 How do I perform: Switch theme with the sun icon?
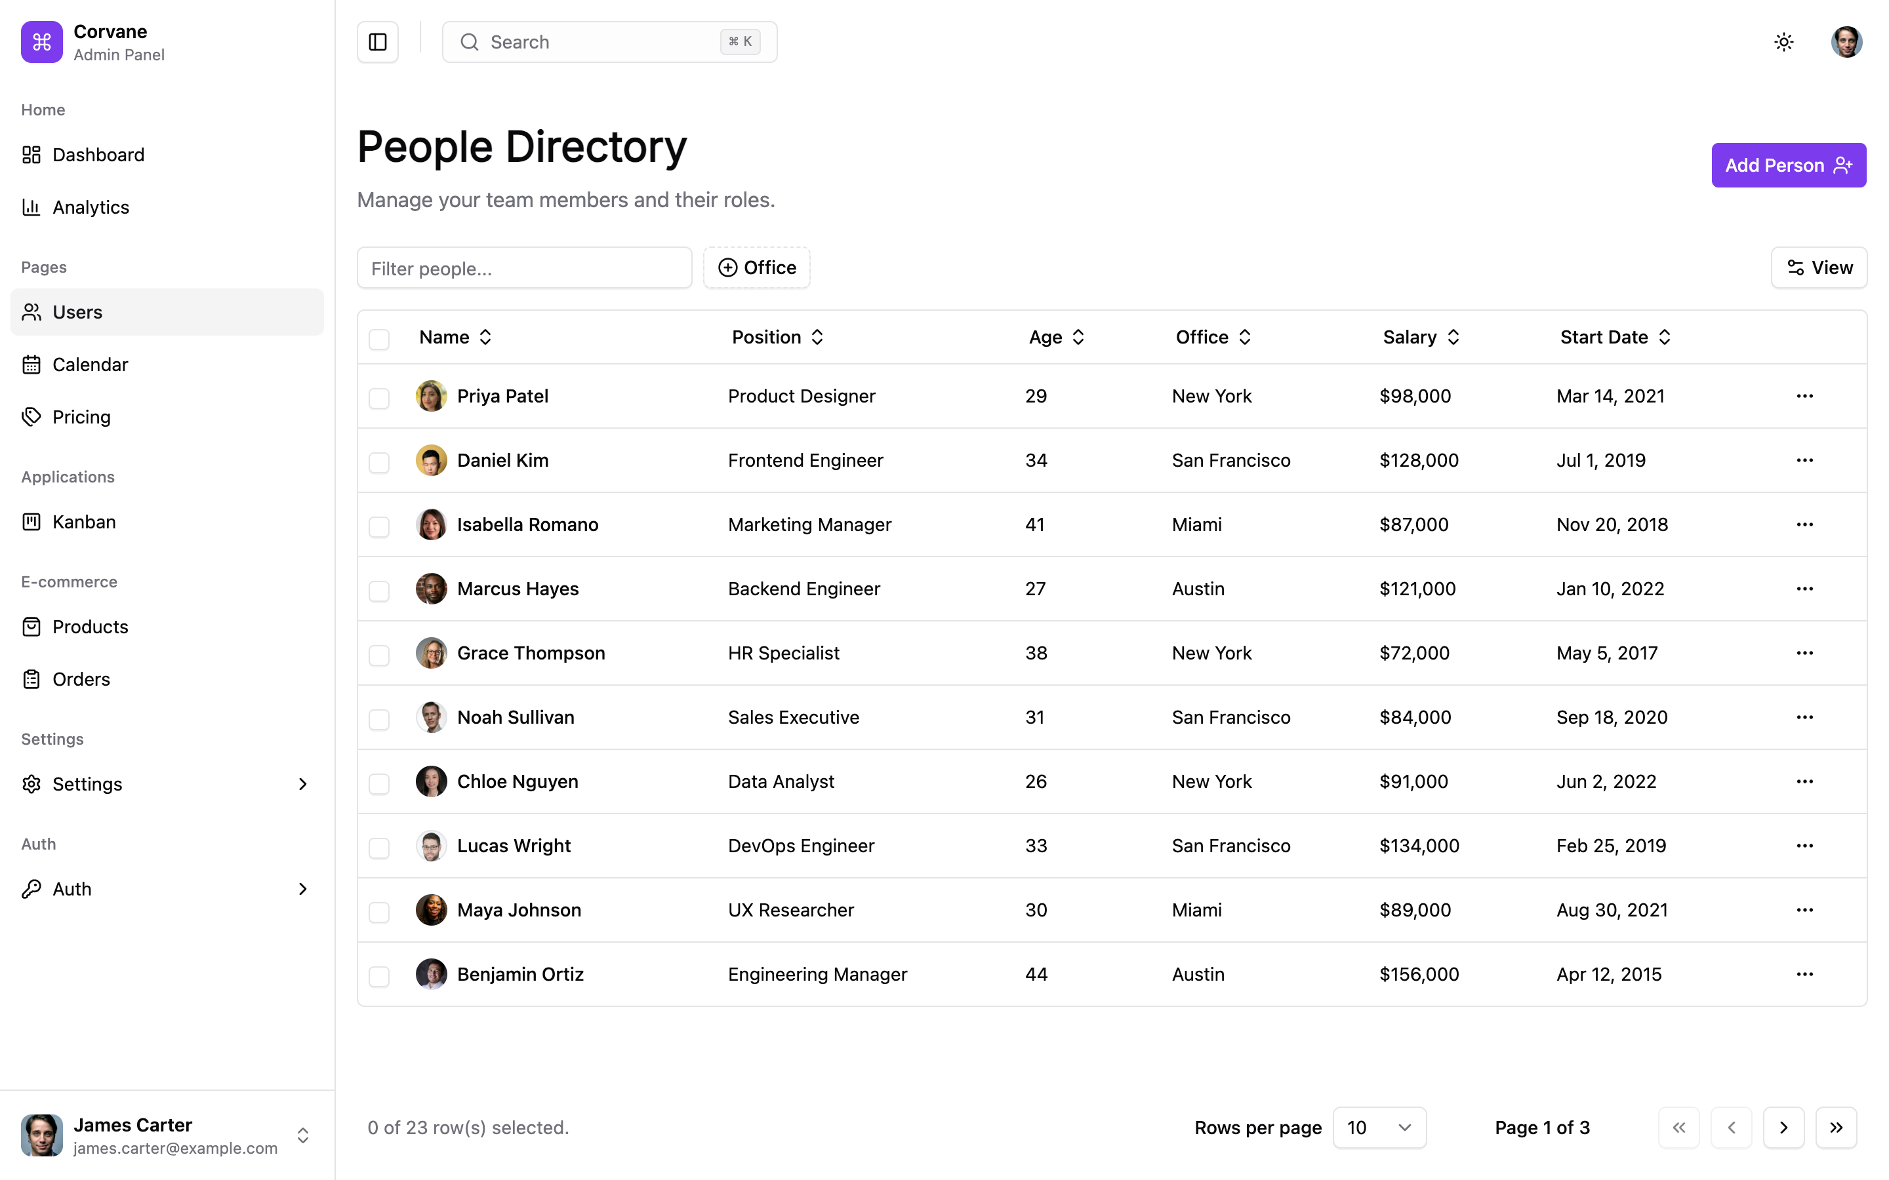pos(1783,42)
